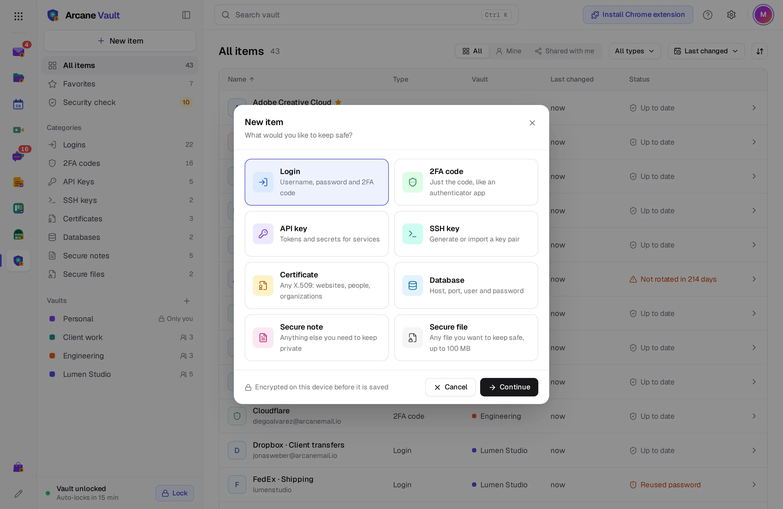Select the Login item type
783x509 pixels.
click(316, 182)
